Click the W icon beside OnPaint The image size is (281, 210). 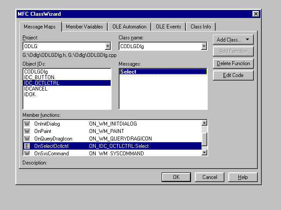click(27, 131)
